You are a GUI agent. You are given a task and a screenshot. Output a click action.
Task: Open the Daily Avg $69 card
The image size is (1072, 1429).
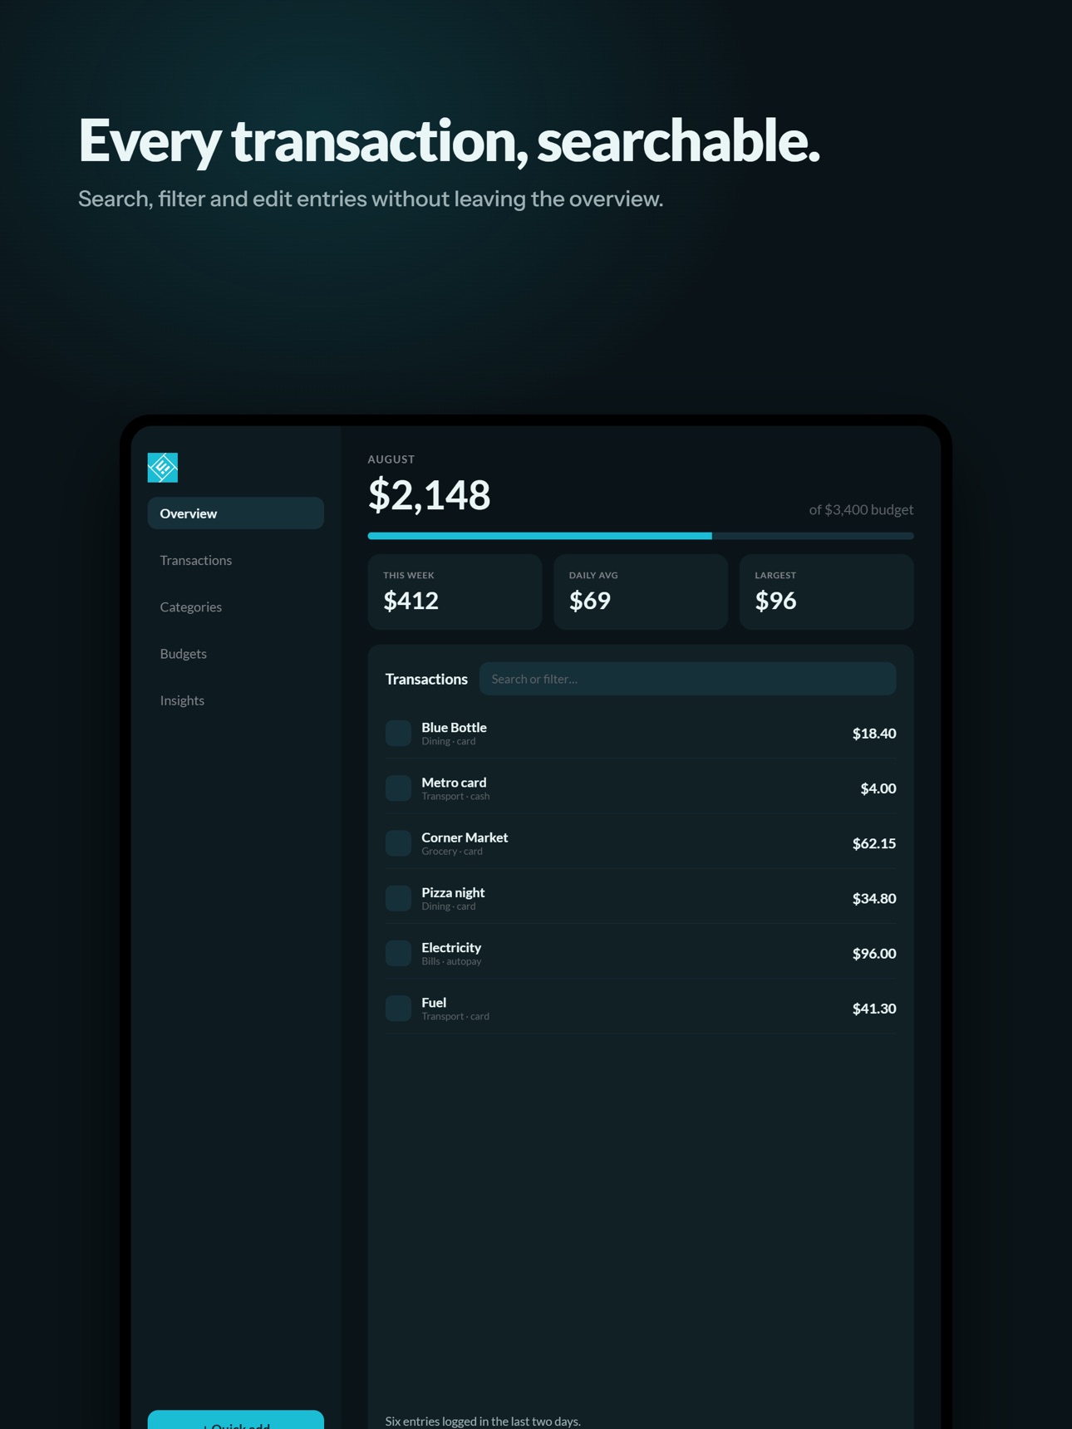coord(641,592)
